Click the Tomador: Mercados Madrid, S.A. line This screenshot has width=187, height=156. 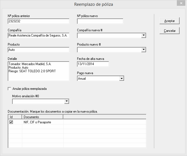tap(30, 64)
